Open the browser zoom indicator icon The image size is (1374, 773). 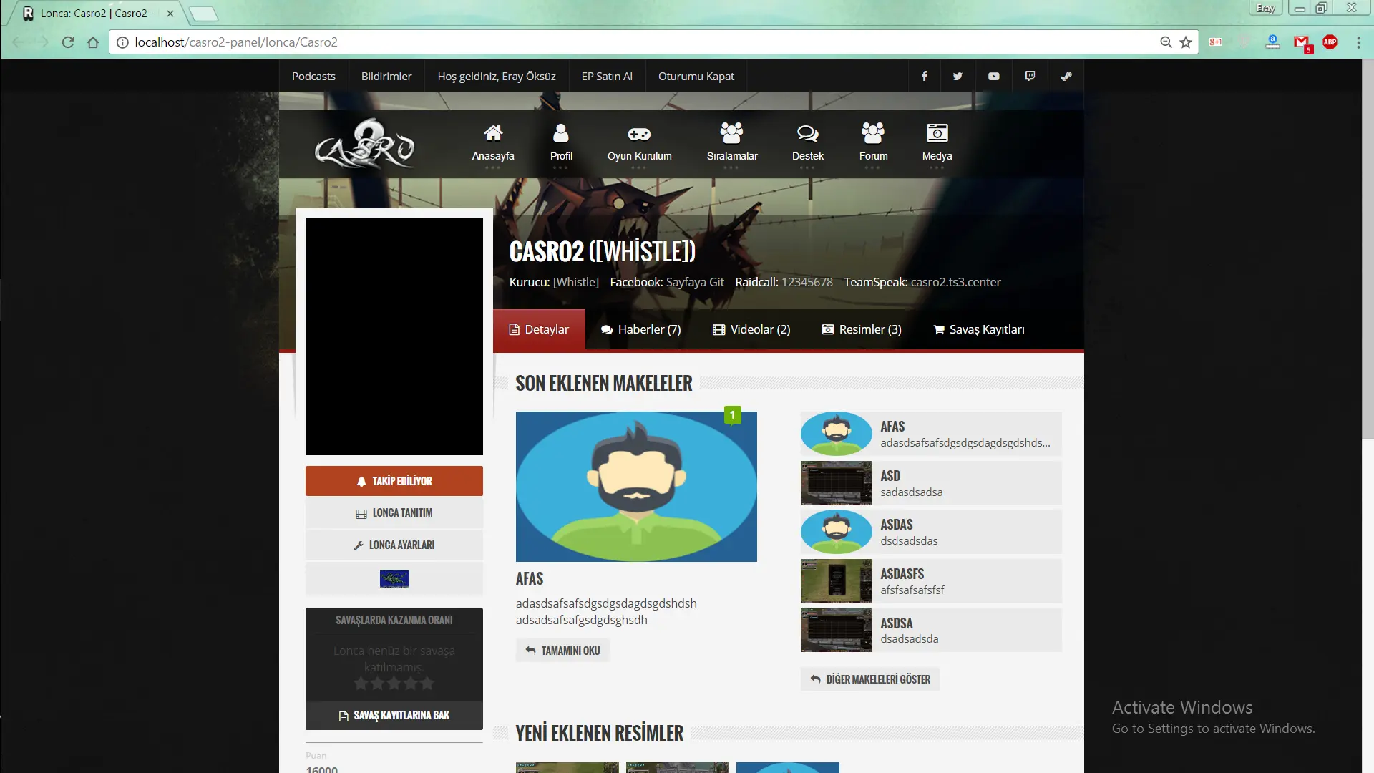point(1166,42)
